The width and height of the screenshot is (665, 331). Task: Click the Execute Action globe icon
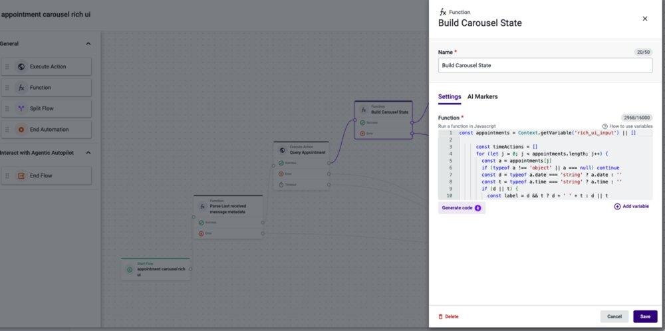pos(21,66)
